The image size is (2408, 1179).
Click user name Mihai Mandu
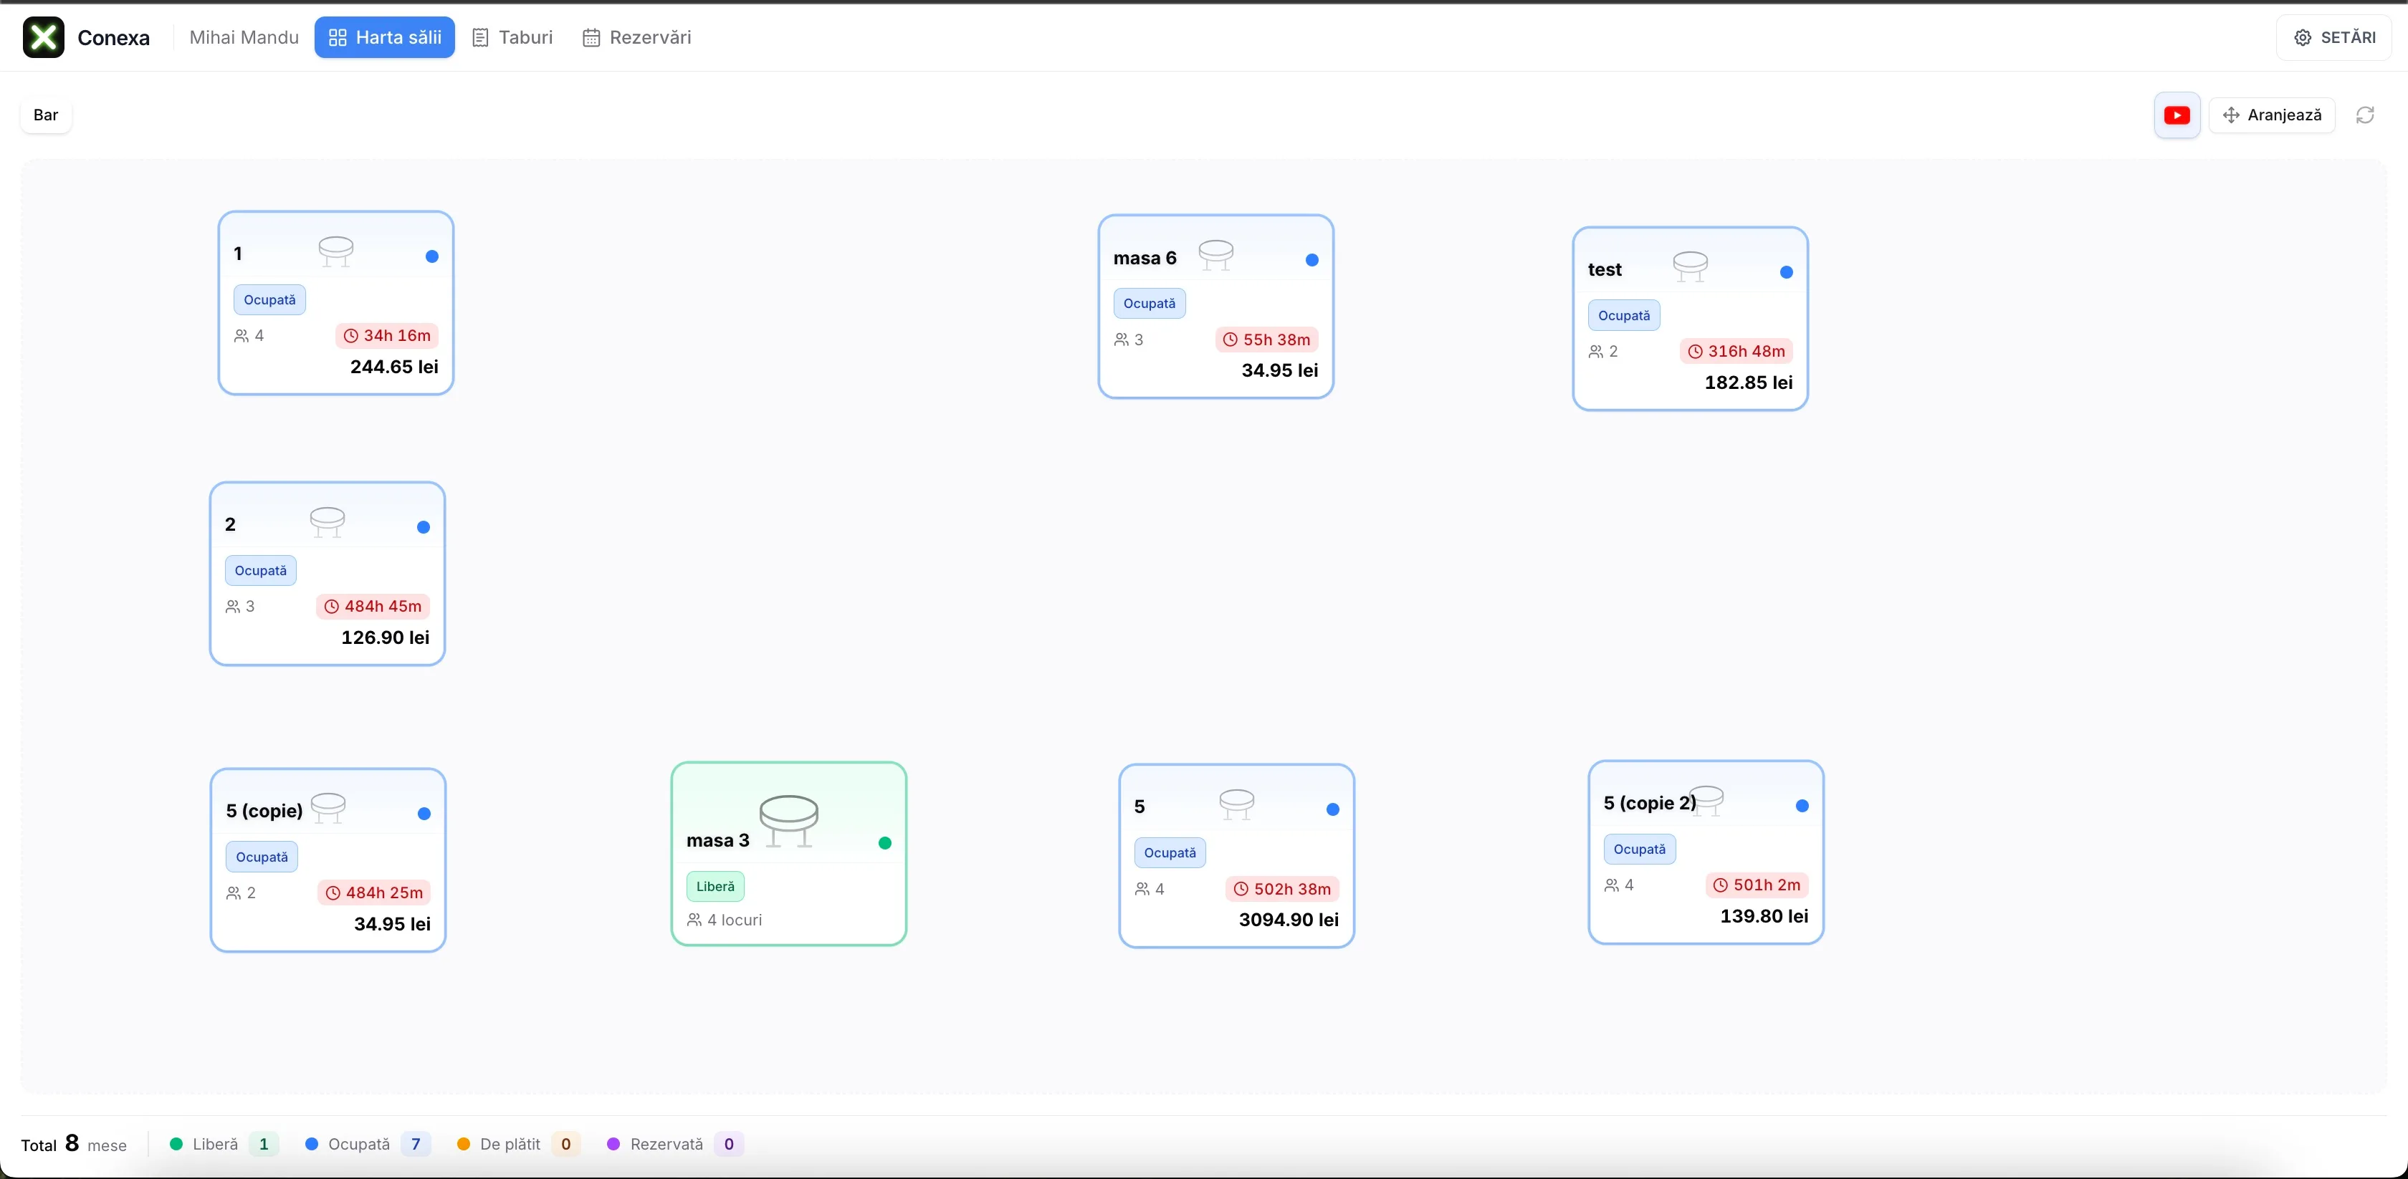point(244,37)
